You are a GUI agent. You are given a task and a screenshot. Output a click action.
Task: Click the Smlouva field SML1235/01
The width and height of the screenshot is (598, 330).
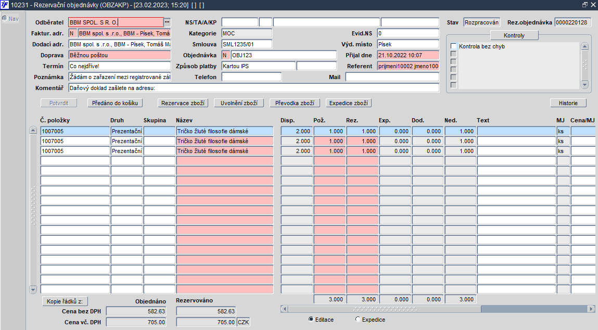click(x=247, y=44)
